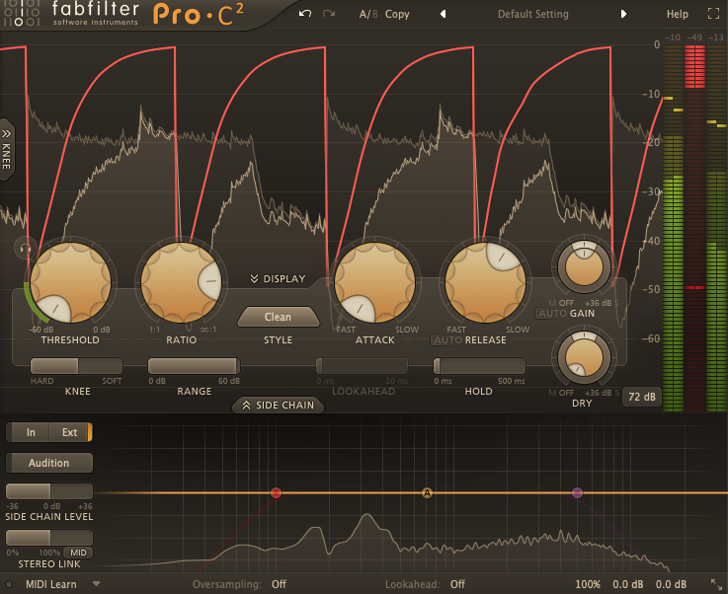Screen dimensions: 728x594
Task: Toggle AUTO gain mode
Action: [x=552, y=314]
